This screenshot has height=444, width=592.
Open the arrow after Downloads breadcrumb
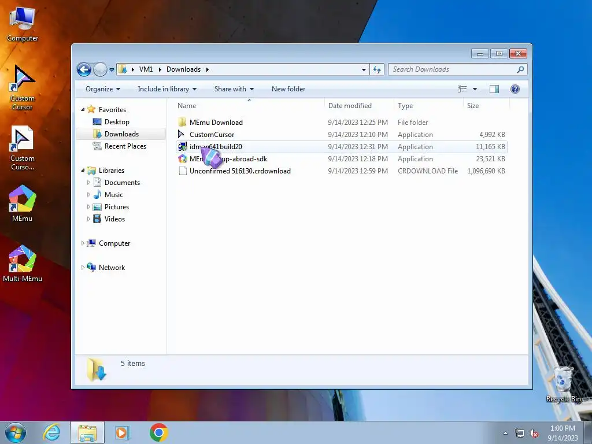(208, 69)
